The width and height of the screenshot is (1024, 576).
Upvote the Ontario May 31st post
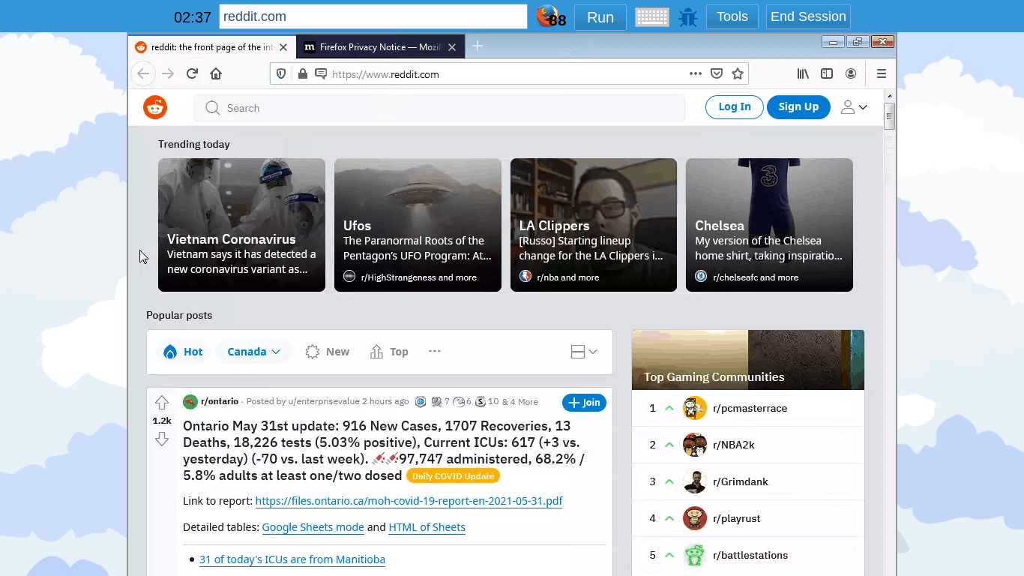click(162, 403)
